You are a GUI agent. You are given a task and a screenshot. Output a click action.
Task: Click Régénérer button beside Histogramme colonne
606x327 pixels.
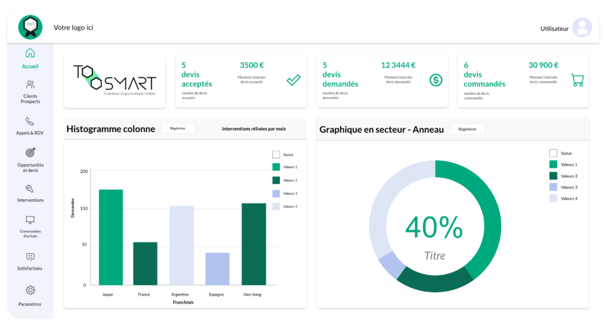point(178,128)
